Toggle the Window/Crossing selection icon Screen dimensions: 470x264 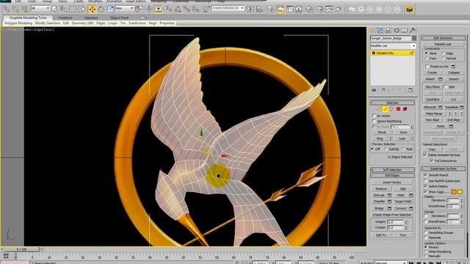point(82,10)
